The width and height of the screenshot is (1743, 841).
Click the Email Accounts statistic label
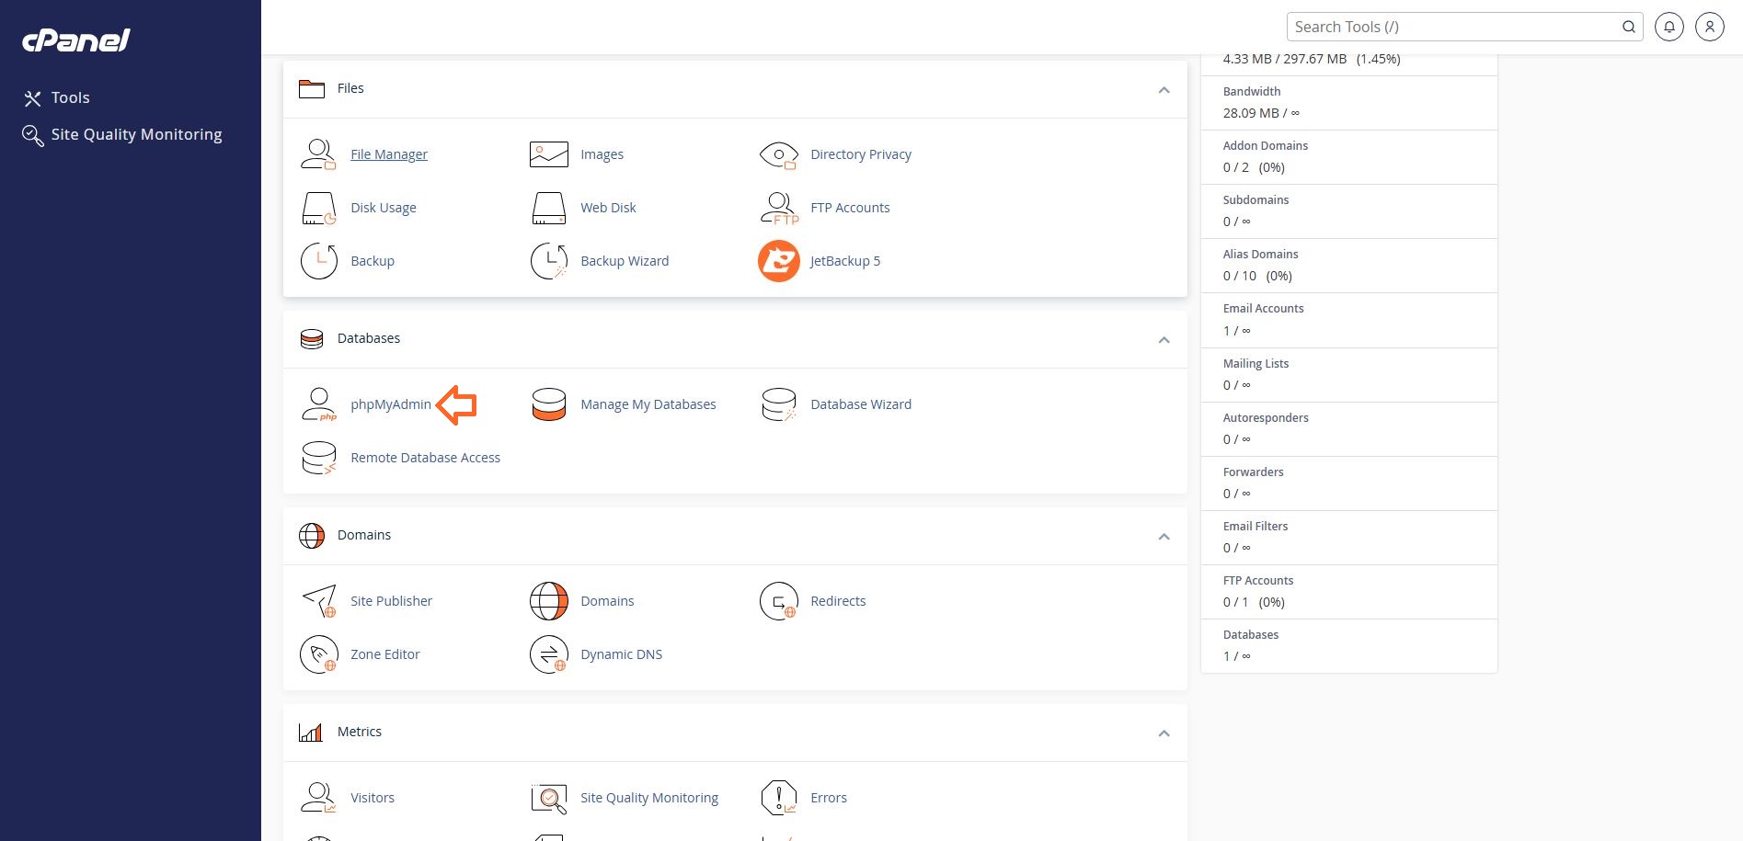click(1264, 308)
